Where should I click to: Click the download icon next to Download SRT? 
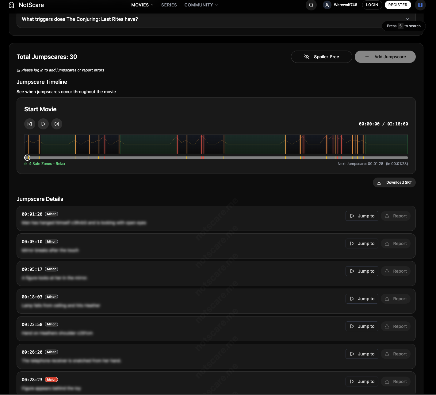(379, 182)
